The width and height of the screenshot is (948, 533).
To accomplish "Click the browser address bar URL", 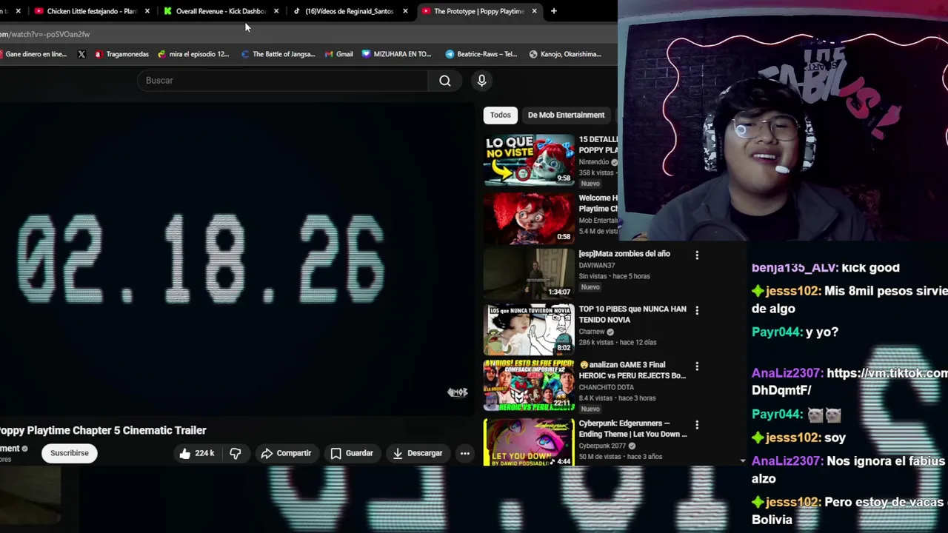I will pos(44,34).
